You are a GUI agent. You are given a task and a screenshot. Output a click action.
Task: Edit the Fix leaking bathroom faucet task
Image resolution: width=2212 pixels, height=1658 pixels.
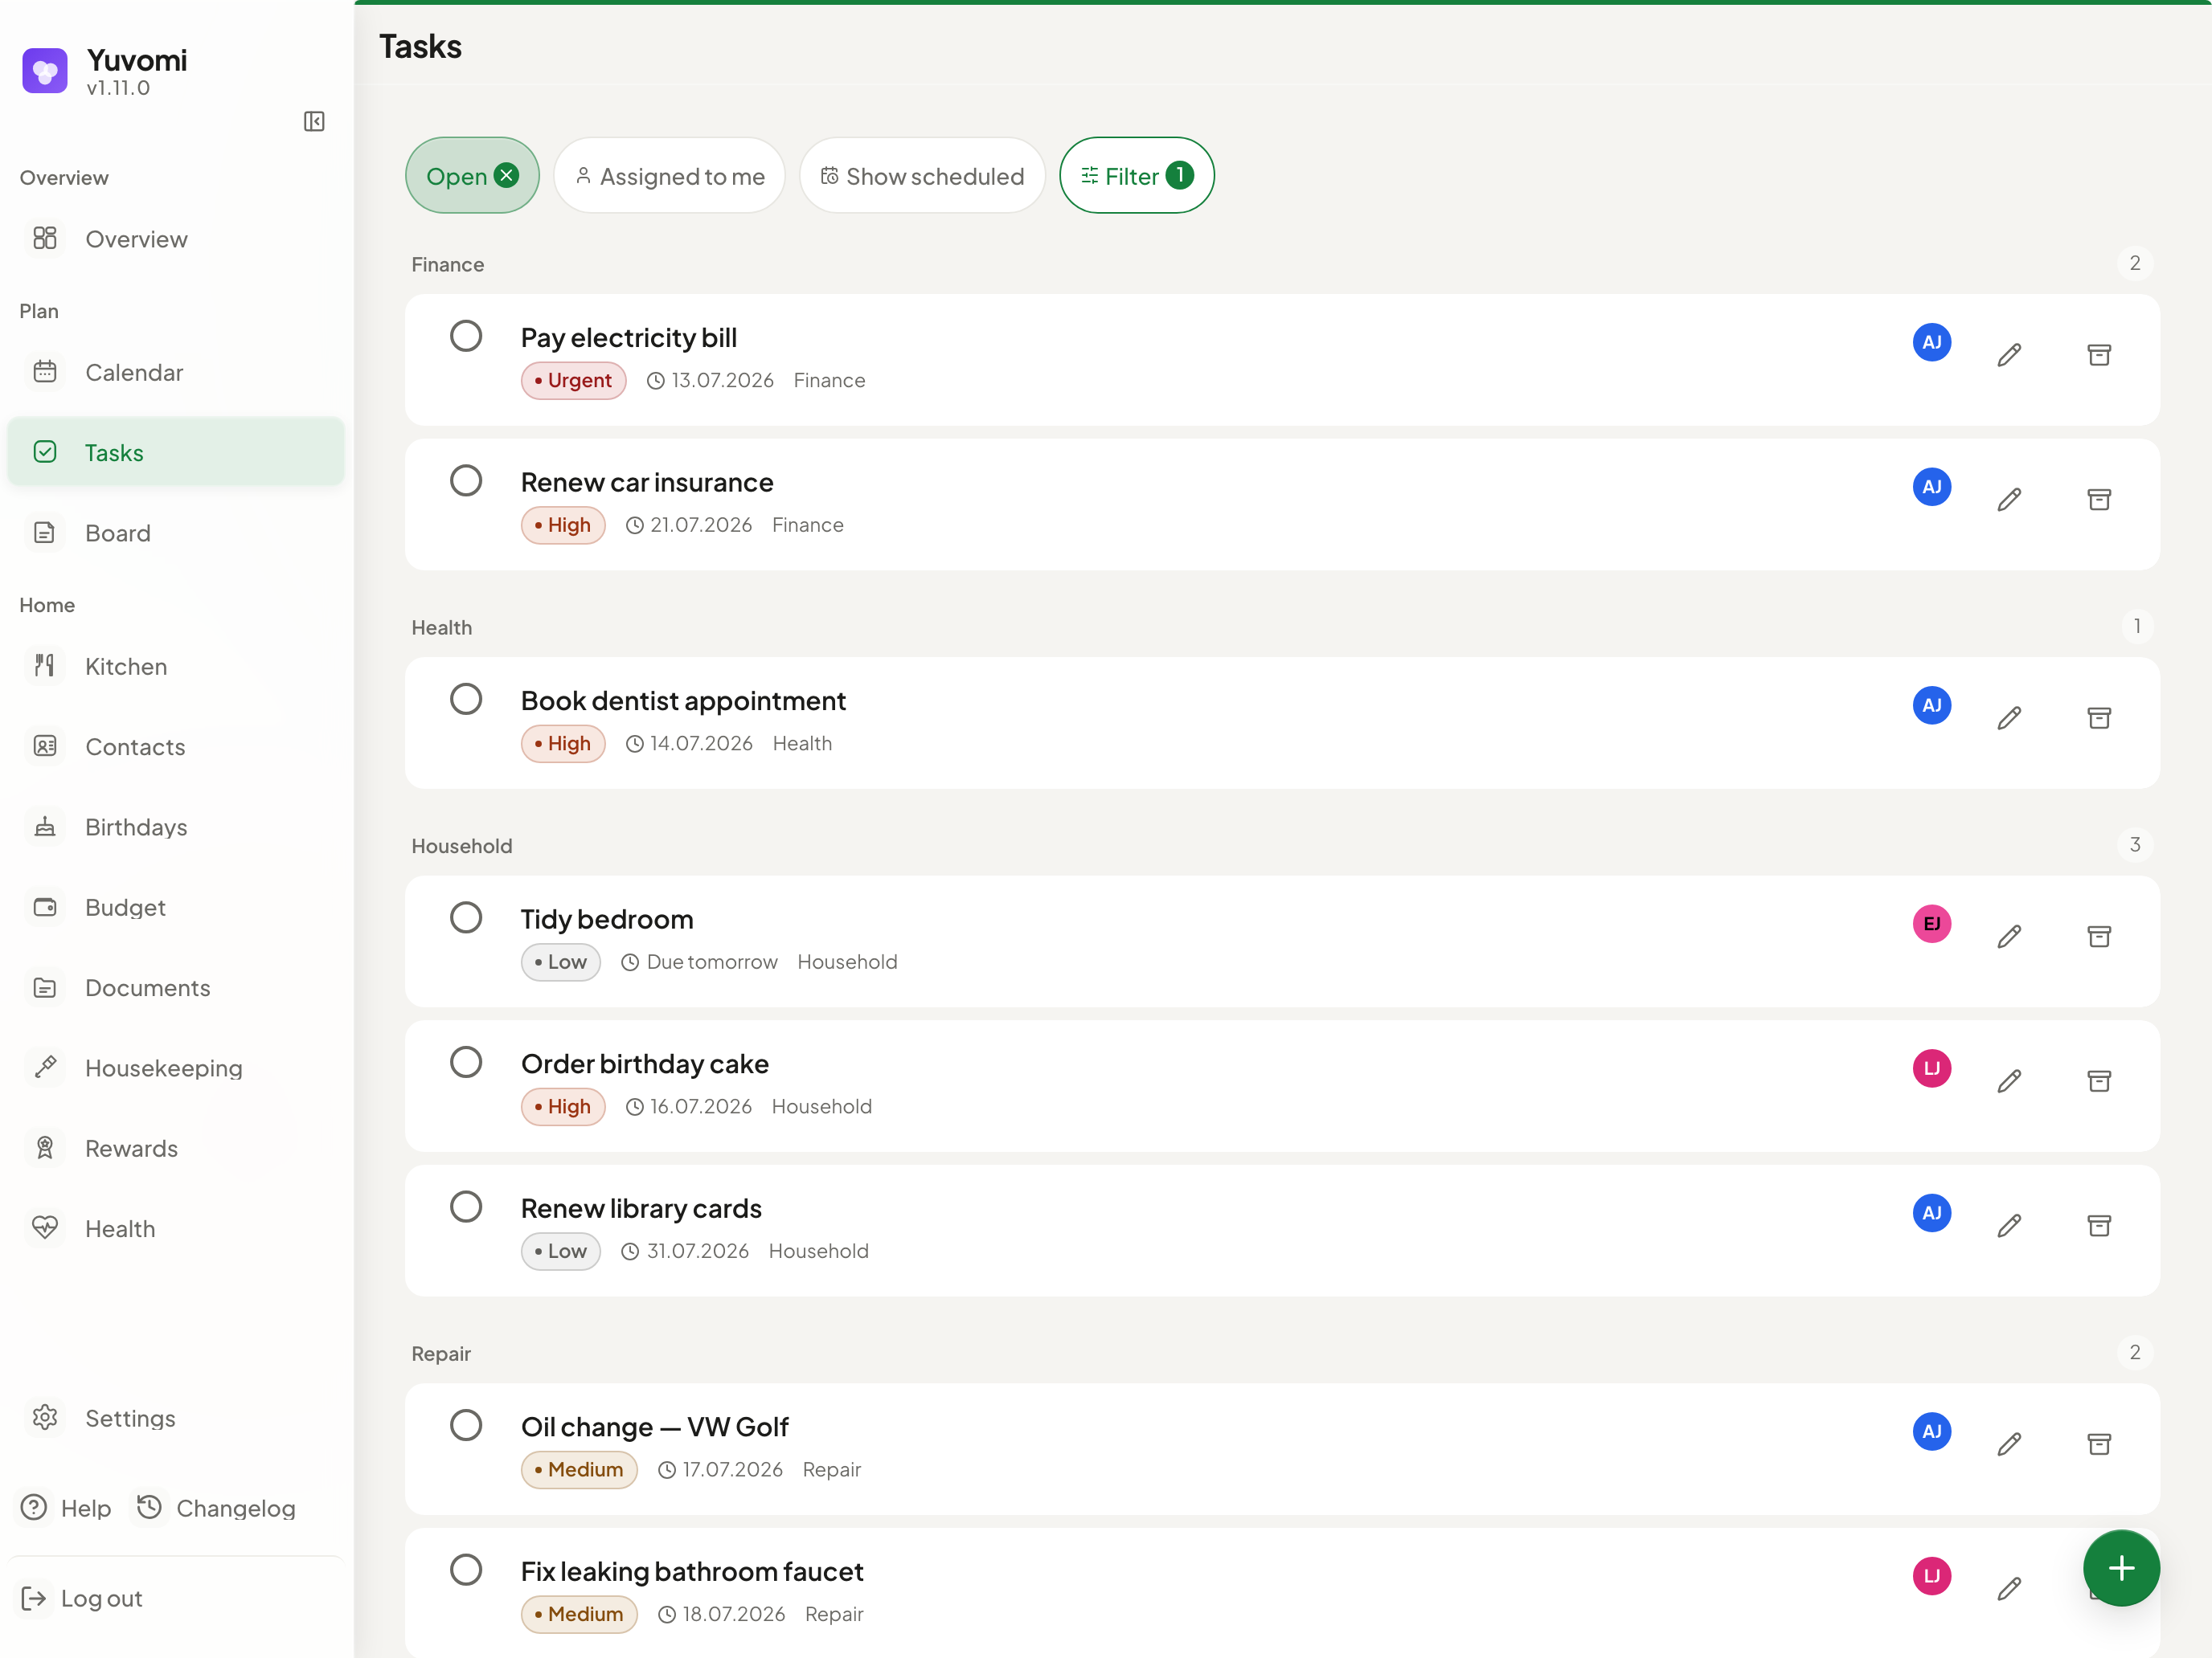[x=2009, y=1589]
